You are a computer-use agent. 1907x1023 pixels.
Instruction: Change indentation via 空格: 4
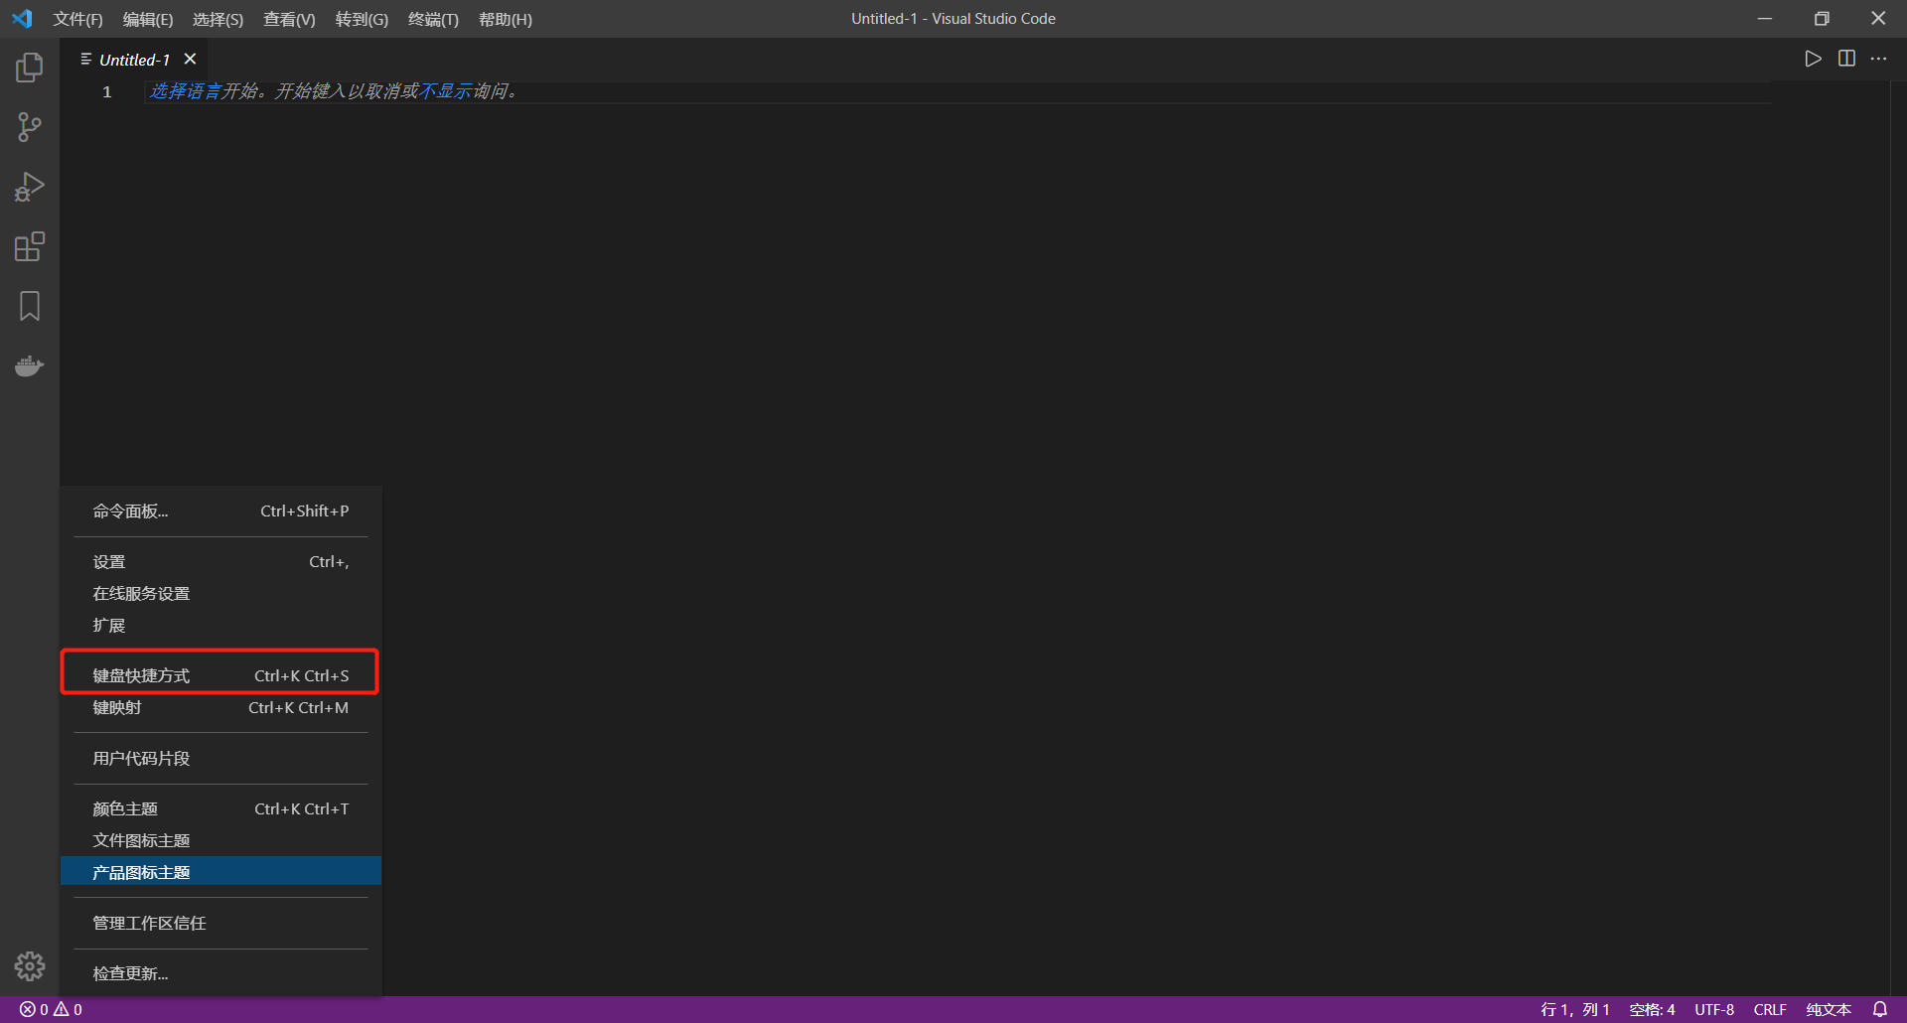tap(1652, 1009)
